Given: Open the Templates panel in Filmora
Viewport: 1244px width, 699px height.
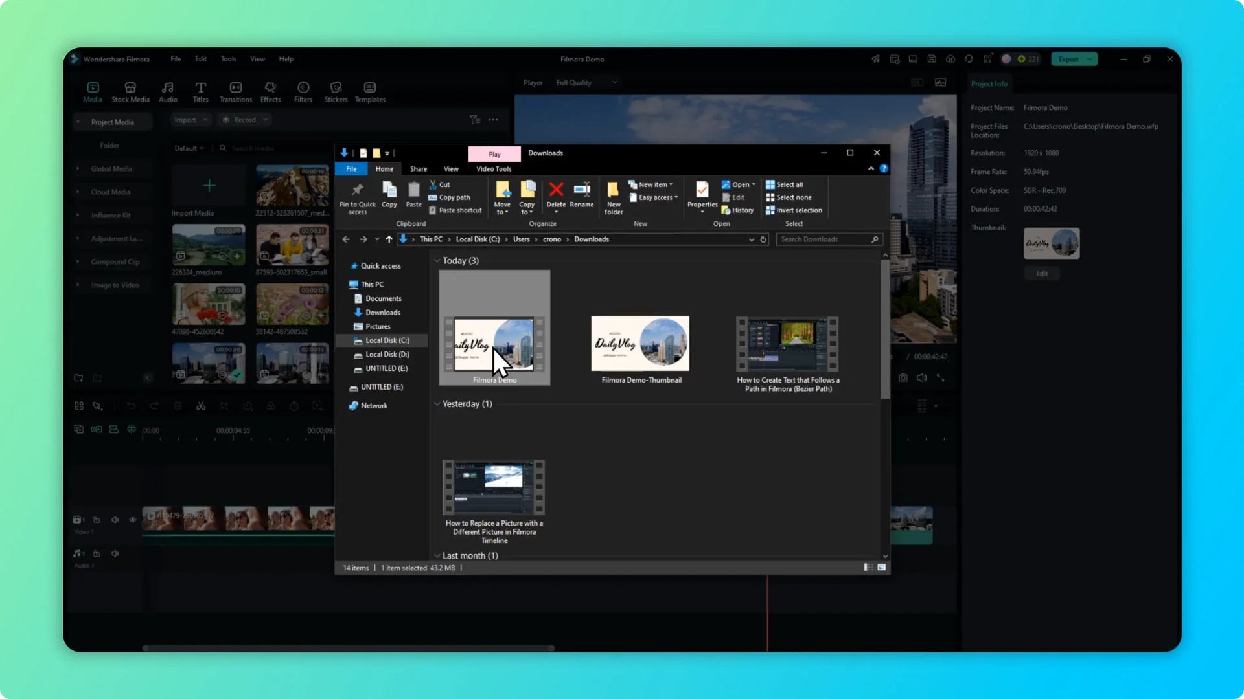Looking at the screenshot, I should click(370, 92).
